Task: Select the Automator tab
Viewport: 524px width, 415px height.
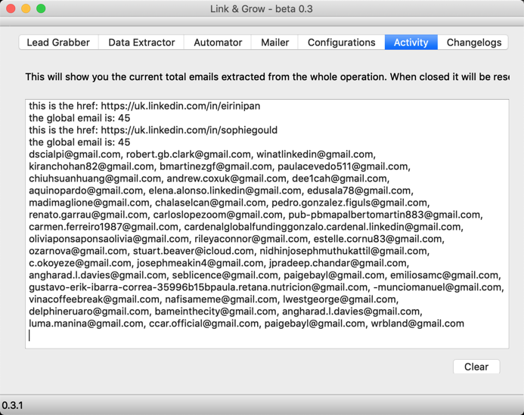Action: click(x=218, y=42)
